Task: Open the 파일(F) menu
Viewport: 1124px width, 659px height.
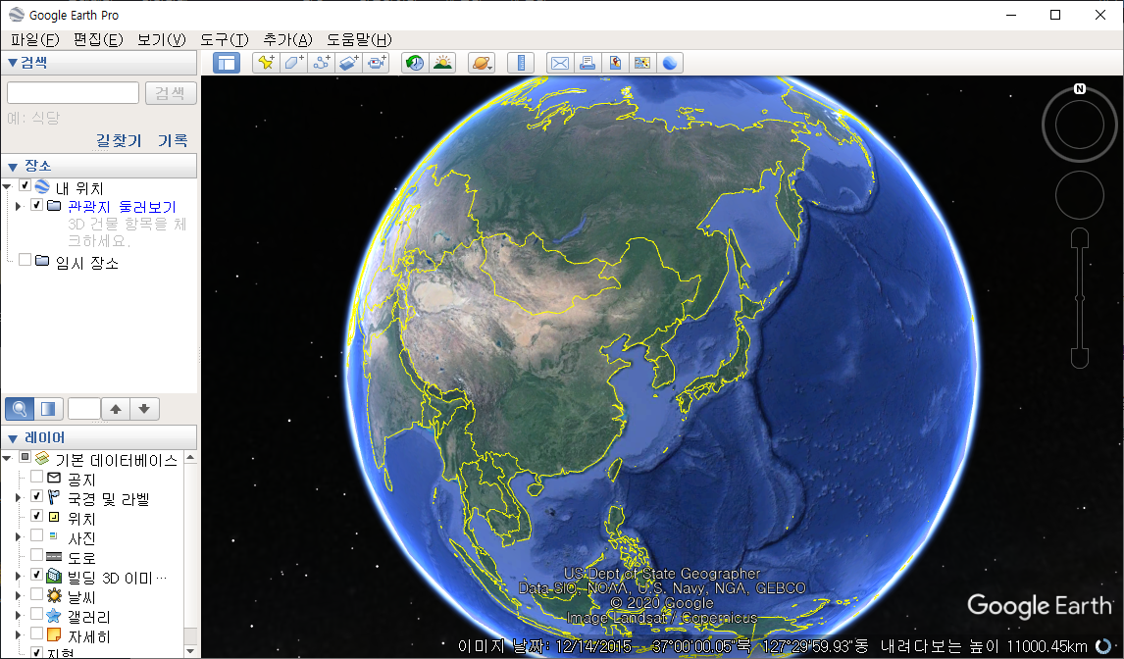Action: click(x=35, y=39)
